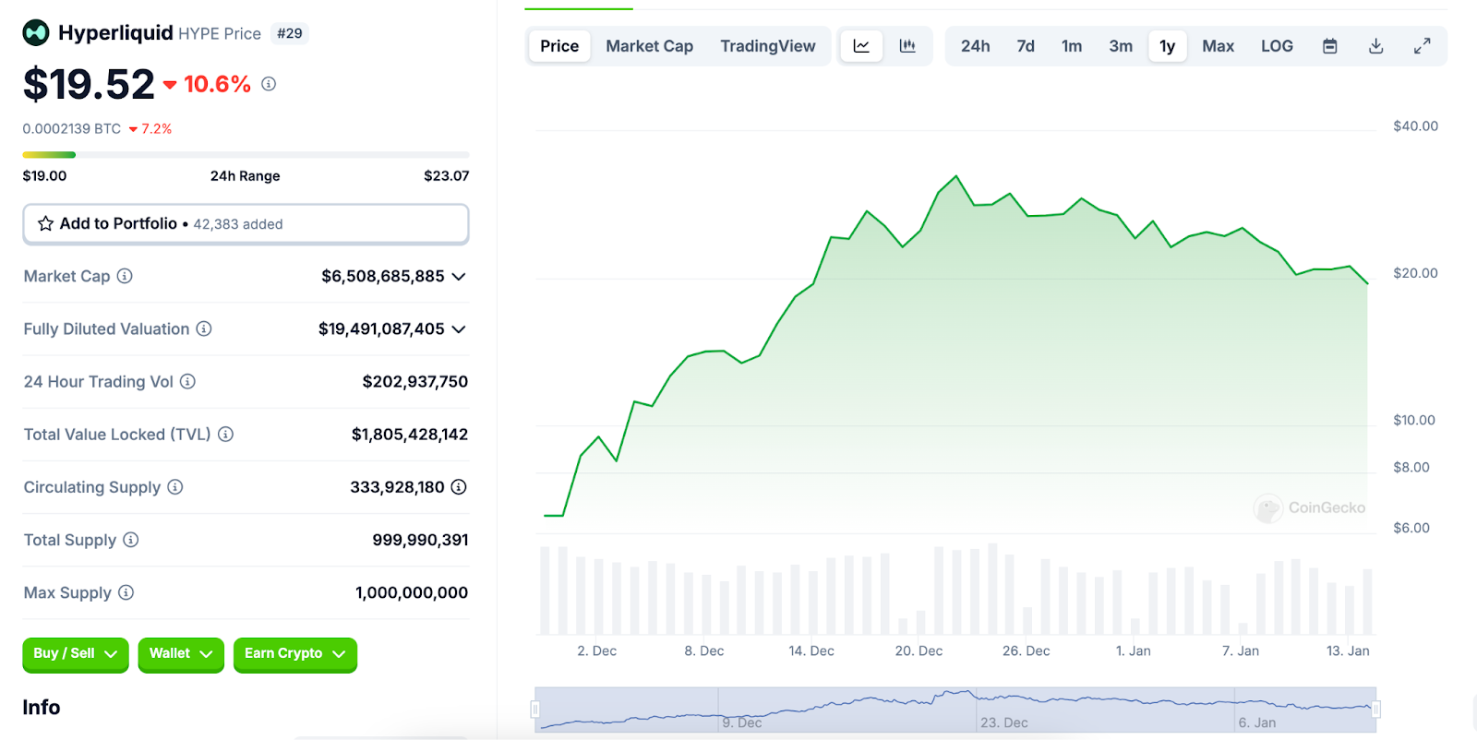Click the star icon in Add to Portfolio
The image size is (1477, 740).
[x=45, y=223]
